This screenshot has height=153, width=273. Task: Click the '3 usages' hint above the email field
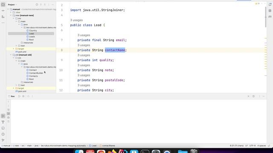coord(84,35)
